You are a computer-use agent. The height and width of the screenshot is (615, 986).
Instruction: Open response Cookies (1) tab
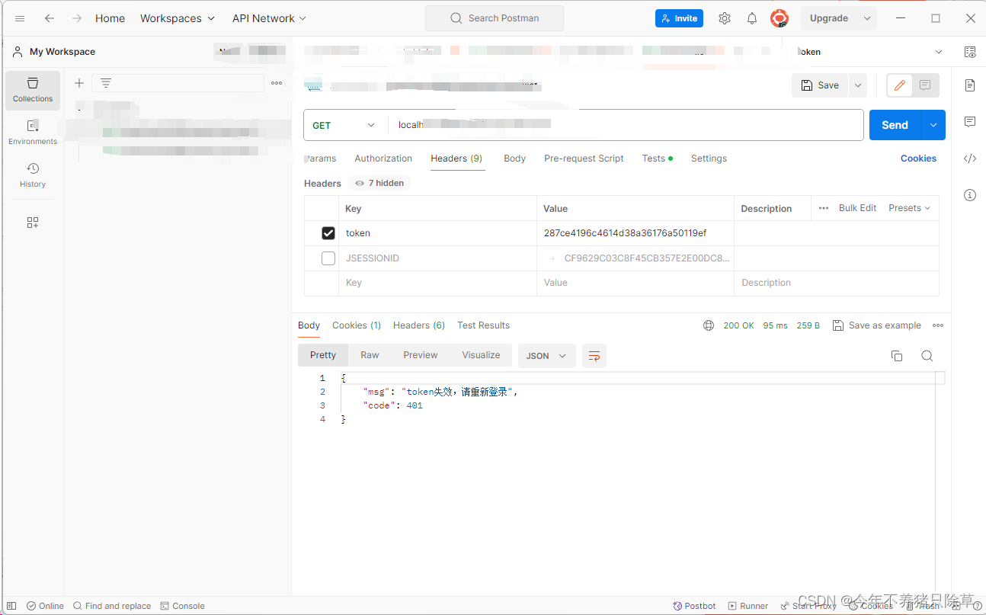point(357,325)
